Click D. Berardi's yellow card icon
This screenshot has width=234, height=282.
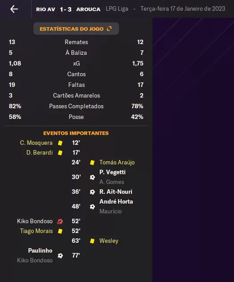click(60, 153)
